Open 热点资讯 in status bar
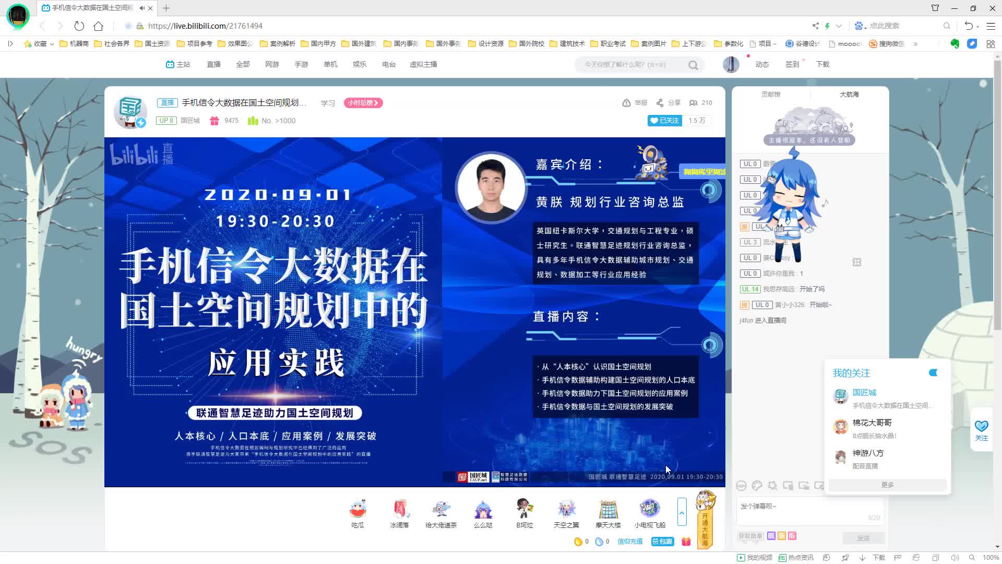1002x564 pixels. click(x=796, y=558)
